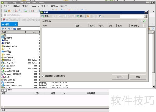Open the 帮助(H) menu

coord(64,6)
